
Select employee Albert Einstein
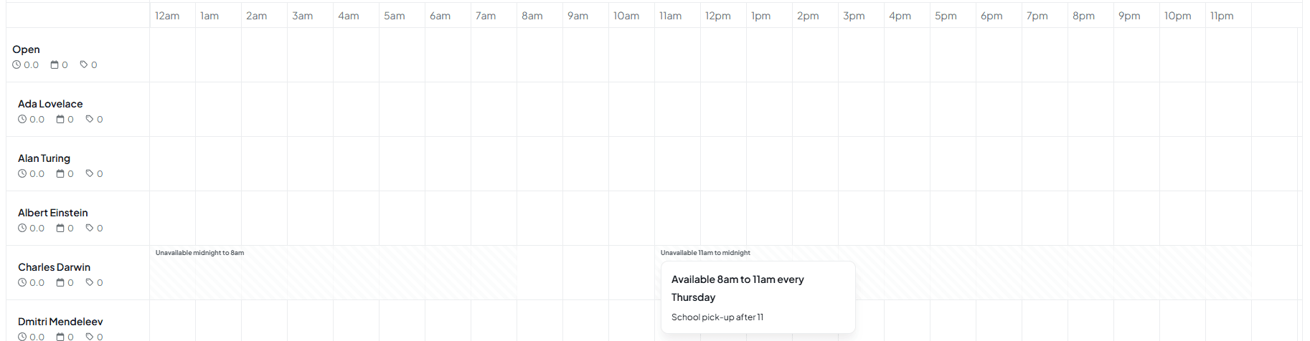tap(53, 213)
